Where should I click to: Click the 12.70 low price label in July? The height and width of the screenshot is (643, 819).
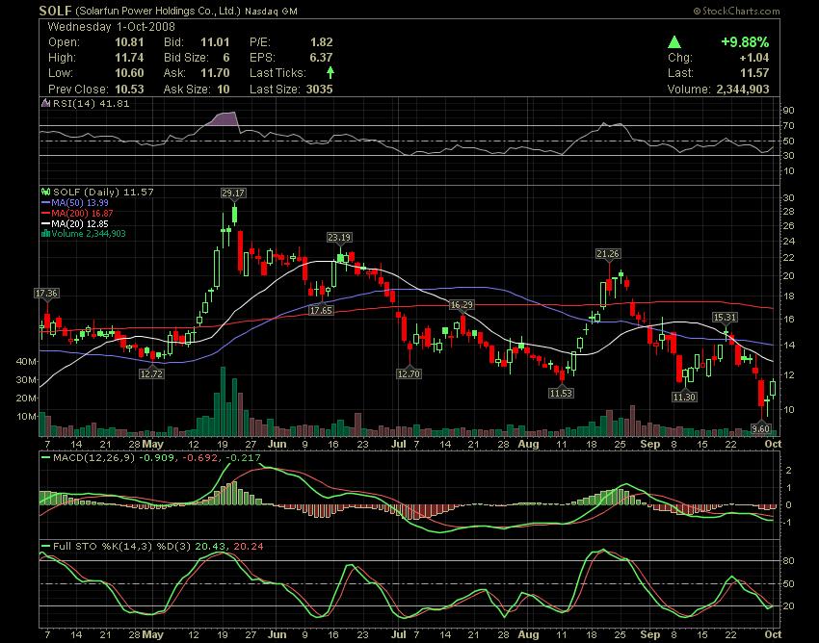click(x=409, y=373)
